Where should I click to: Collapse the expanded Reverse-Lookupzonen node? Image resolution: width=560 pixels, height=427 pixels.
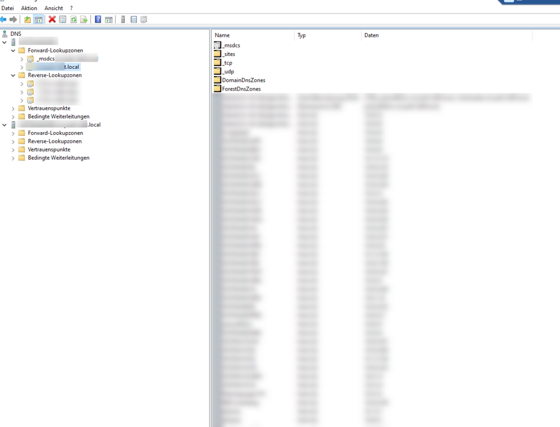pyautogui.click(x=13, y=75)
